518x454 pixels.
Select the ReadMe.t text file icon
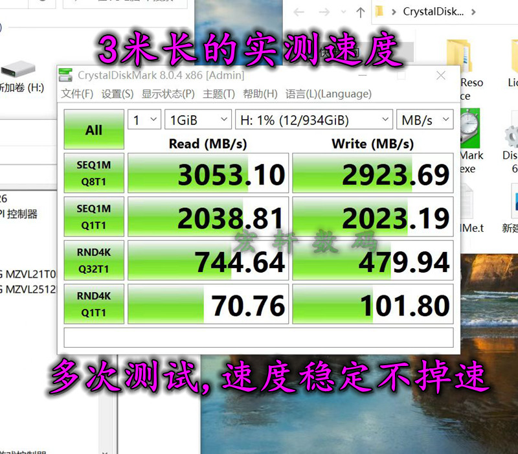467,202
